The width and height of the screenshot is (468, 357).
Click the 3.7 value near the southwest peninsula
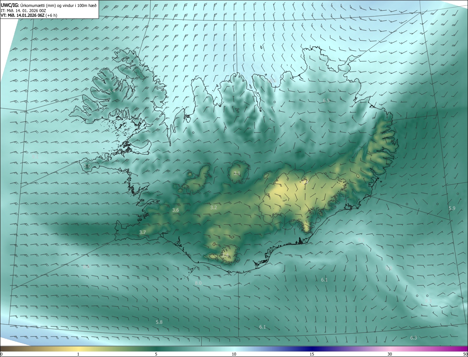[x=143, y=232]
